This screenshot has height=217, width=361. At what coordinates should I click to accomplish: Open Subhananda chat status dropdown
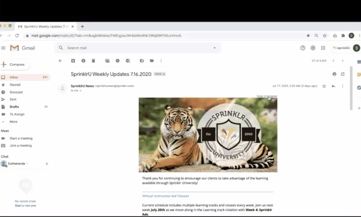pyautogui.click(x=27, y=163)
